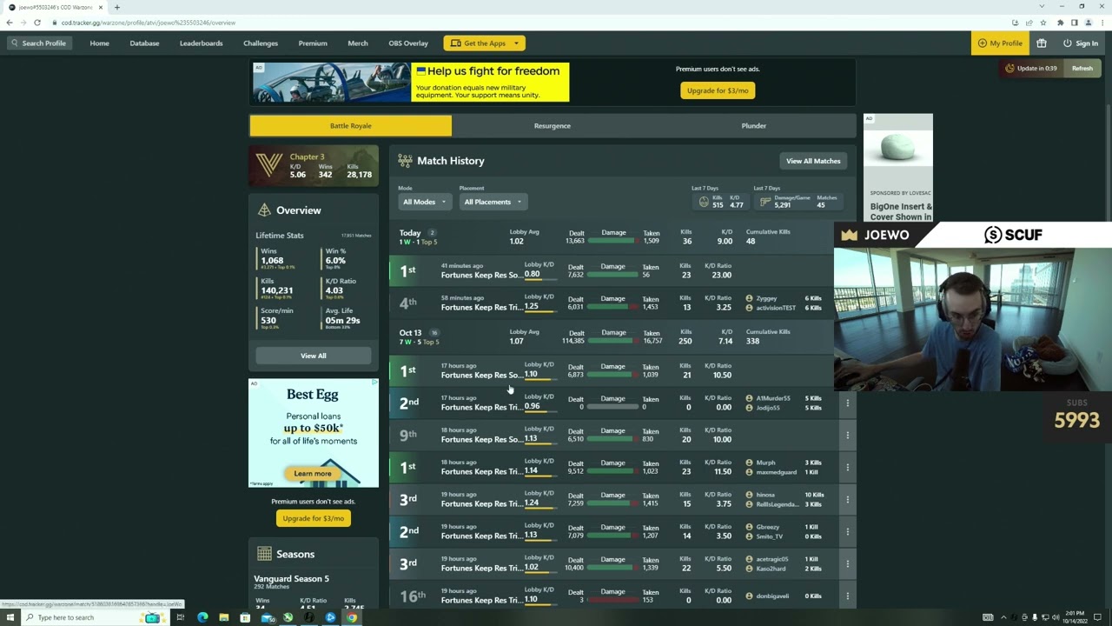The height and width of the screenshot is (626, 1112).
Task: Open a new browser tab with plus icon
Action: pos(117,7)
